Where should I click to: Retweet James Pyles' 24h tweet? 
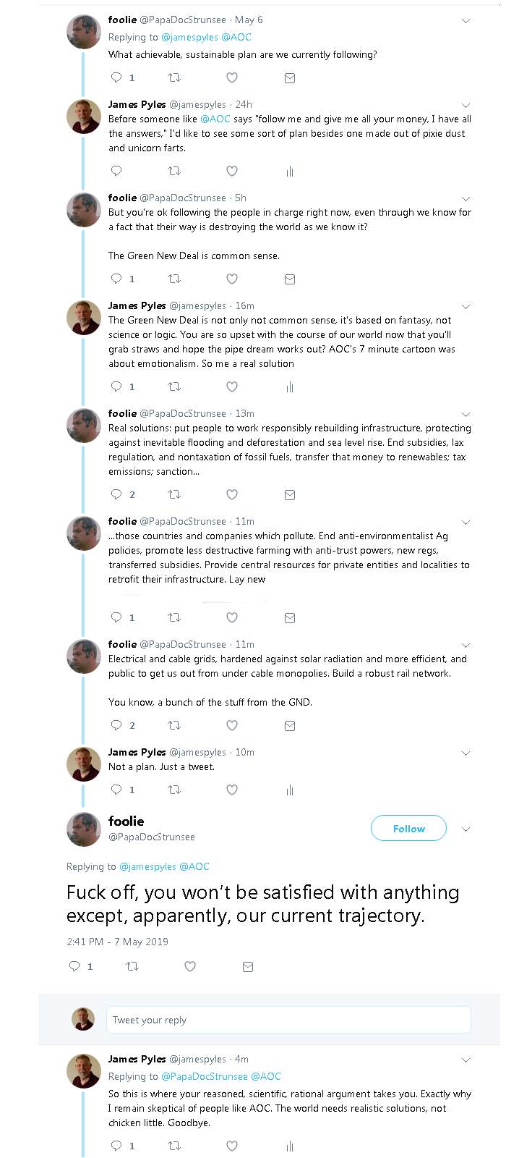[x=174, y=171]
